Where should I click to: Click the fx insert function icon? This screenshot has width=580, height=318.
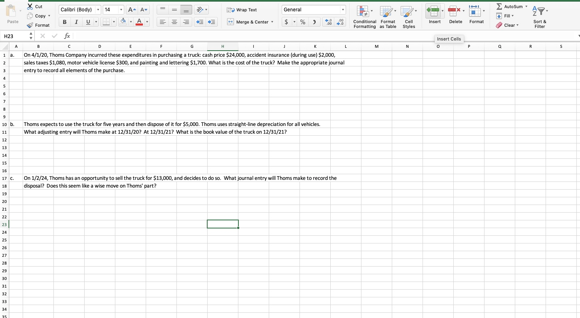coord(68,36)
